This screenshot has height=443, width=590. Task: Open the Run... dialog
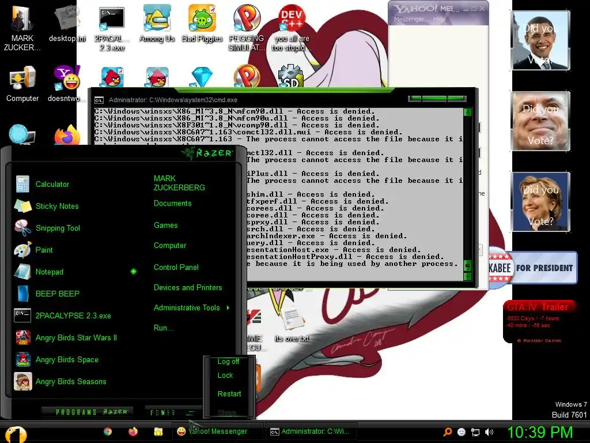163,328
